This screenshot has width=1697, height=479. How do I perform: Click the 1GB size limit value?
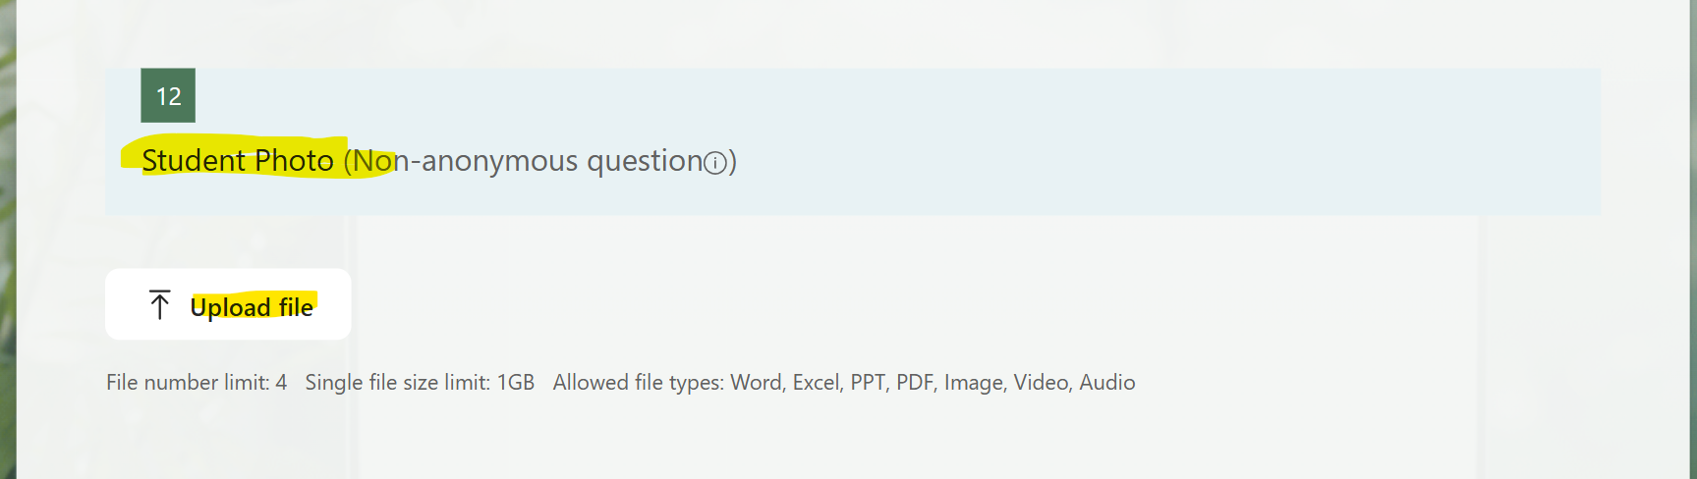[515, 383]
